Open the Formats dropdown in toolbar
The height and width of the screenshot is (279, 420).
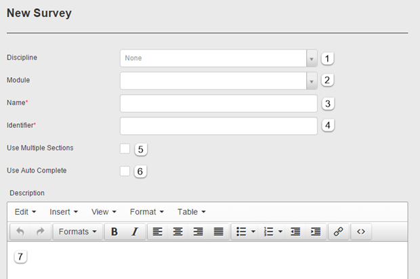(77, 232)
